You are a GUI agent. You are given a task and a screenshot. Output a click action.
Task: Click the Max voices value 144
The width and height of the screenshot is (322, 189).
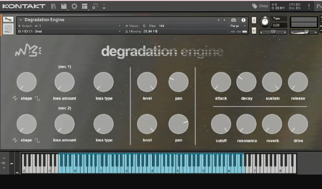point(162,26)
